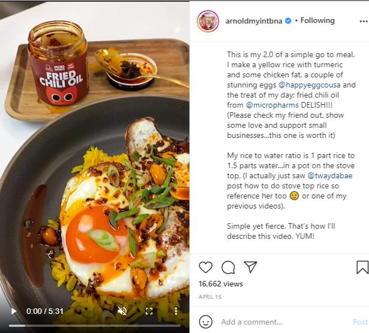Open the video more options menu
Image resolution: width=369 pixels, height=333 pixels.
click(176, 311)
